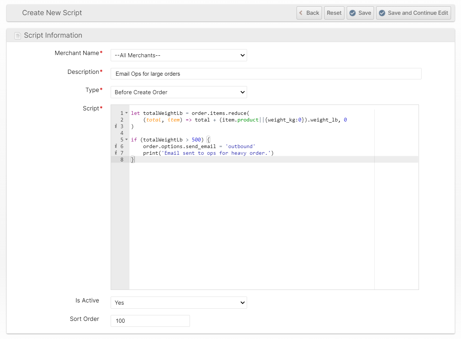The image size is (461, 339).
Task: Collapse the code fold at line 1
Action: (x=126, y=113)
